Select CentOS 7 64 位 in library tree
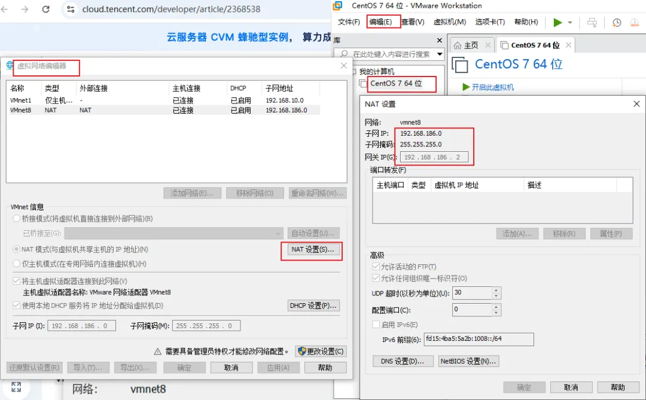Image resolution: width=646 pixels, height=400 pixels. coord(395,83)
